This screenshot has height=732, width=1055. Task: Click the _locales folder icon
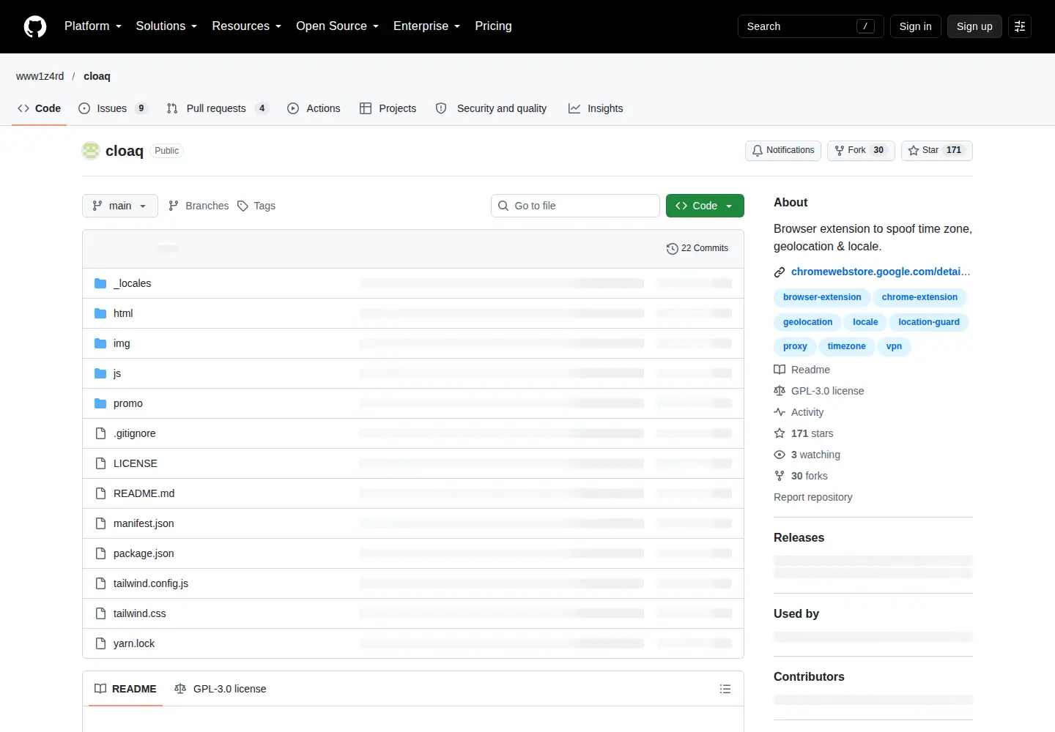click(x=100, y=283)
